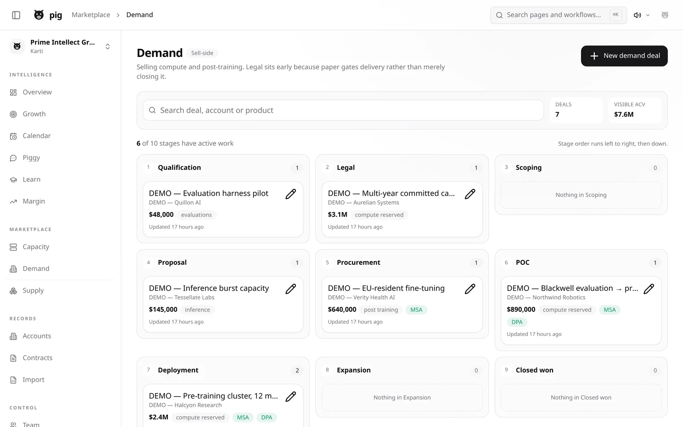The height and width of the screenshot is (427, 683).
Task: Click the Scoping stage heading
Action: click(x=528, y=167)
